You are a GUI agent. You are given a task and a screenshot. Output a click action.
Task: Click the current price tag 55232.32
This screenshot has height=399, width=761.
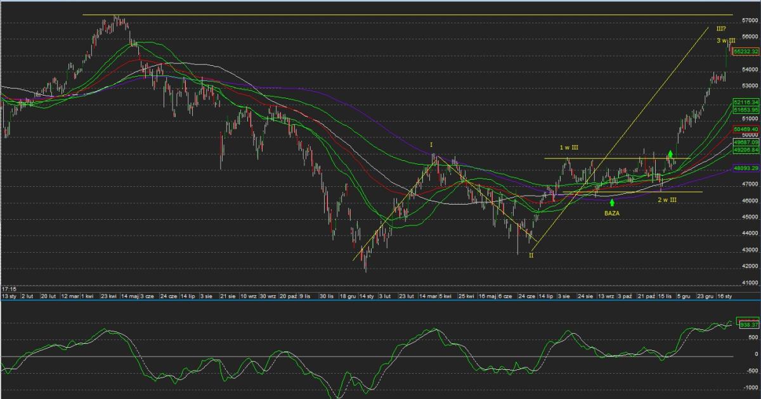[746, 51]
